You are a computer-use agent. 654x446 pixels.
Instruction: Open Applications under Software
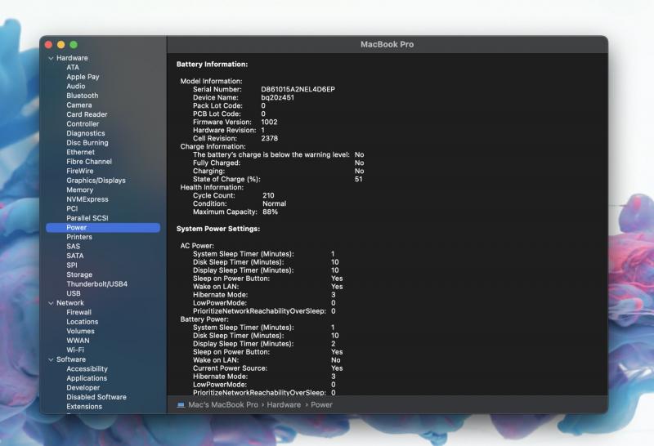pos(87,378)
